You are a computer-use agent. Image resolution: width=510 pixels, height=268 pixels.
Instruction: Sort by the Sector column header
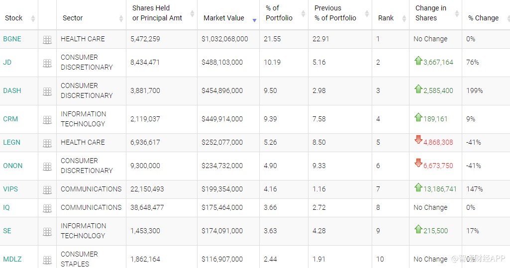pyautogui.click(x=73, y=18)
